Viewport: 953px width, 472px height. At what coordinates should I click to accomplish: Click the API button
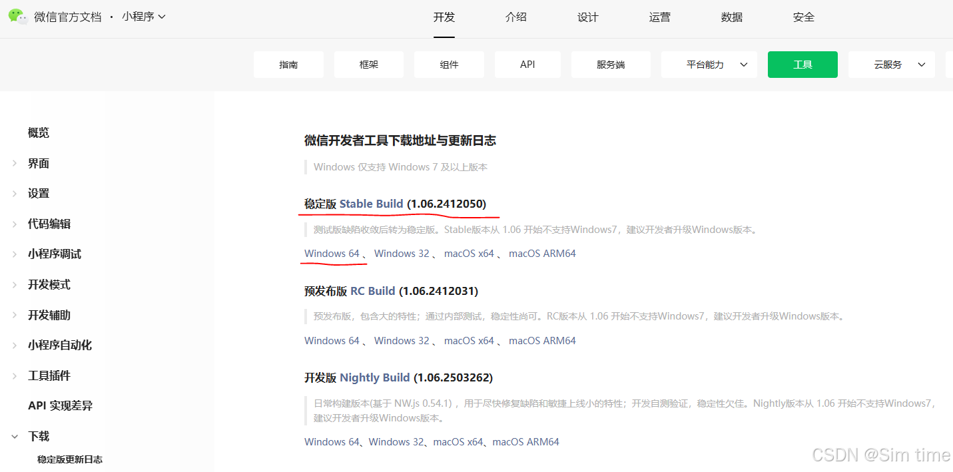(x=527, y=65)
